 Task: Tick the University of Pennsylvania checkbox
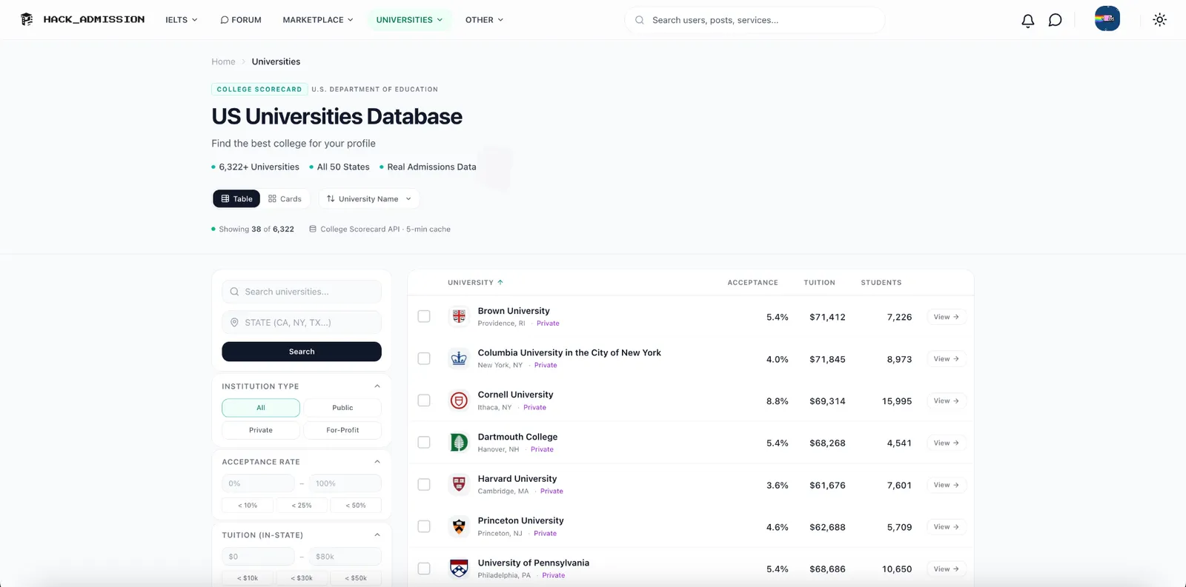click(424, 568)
